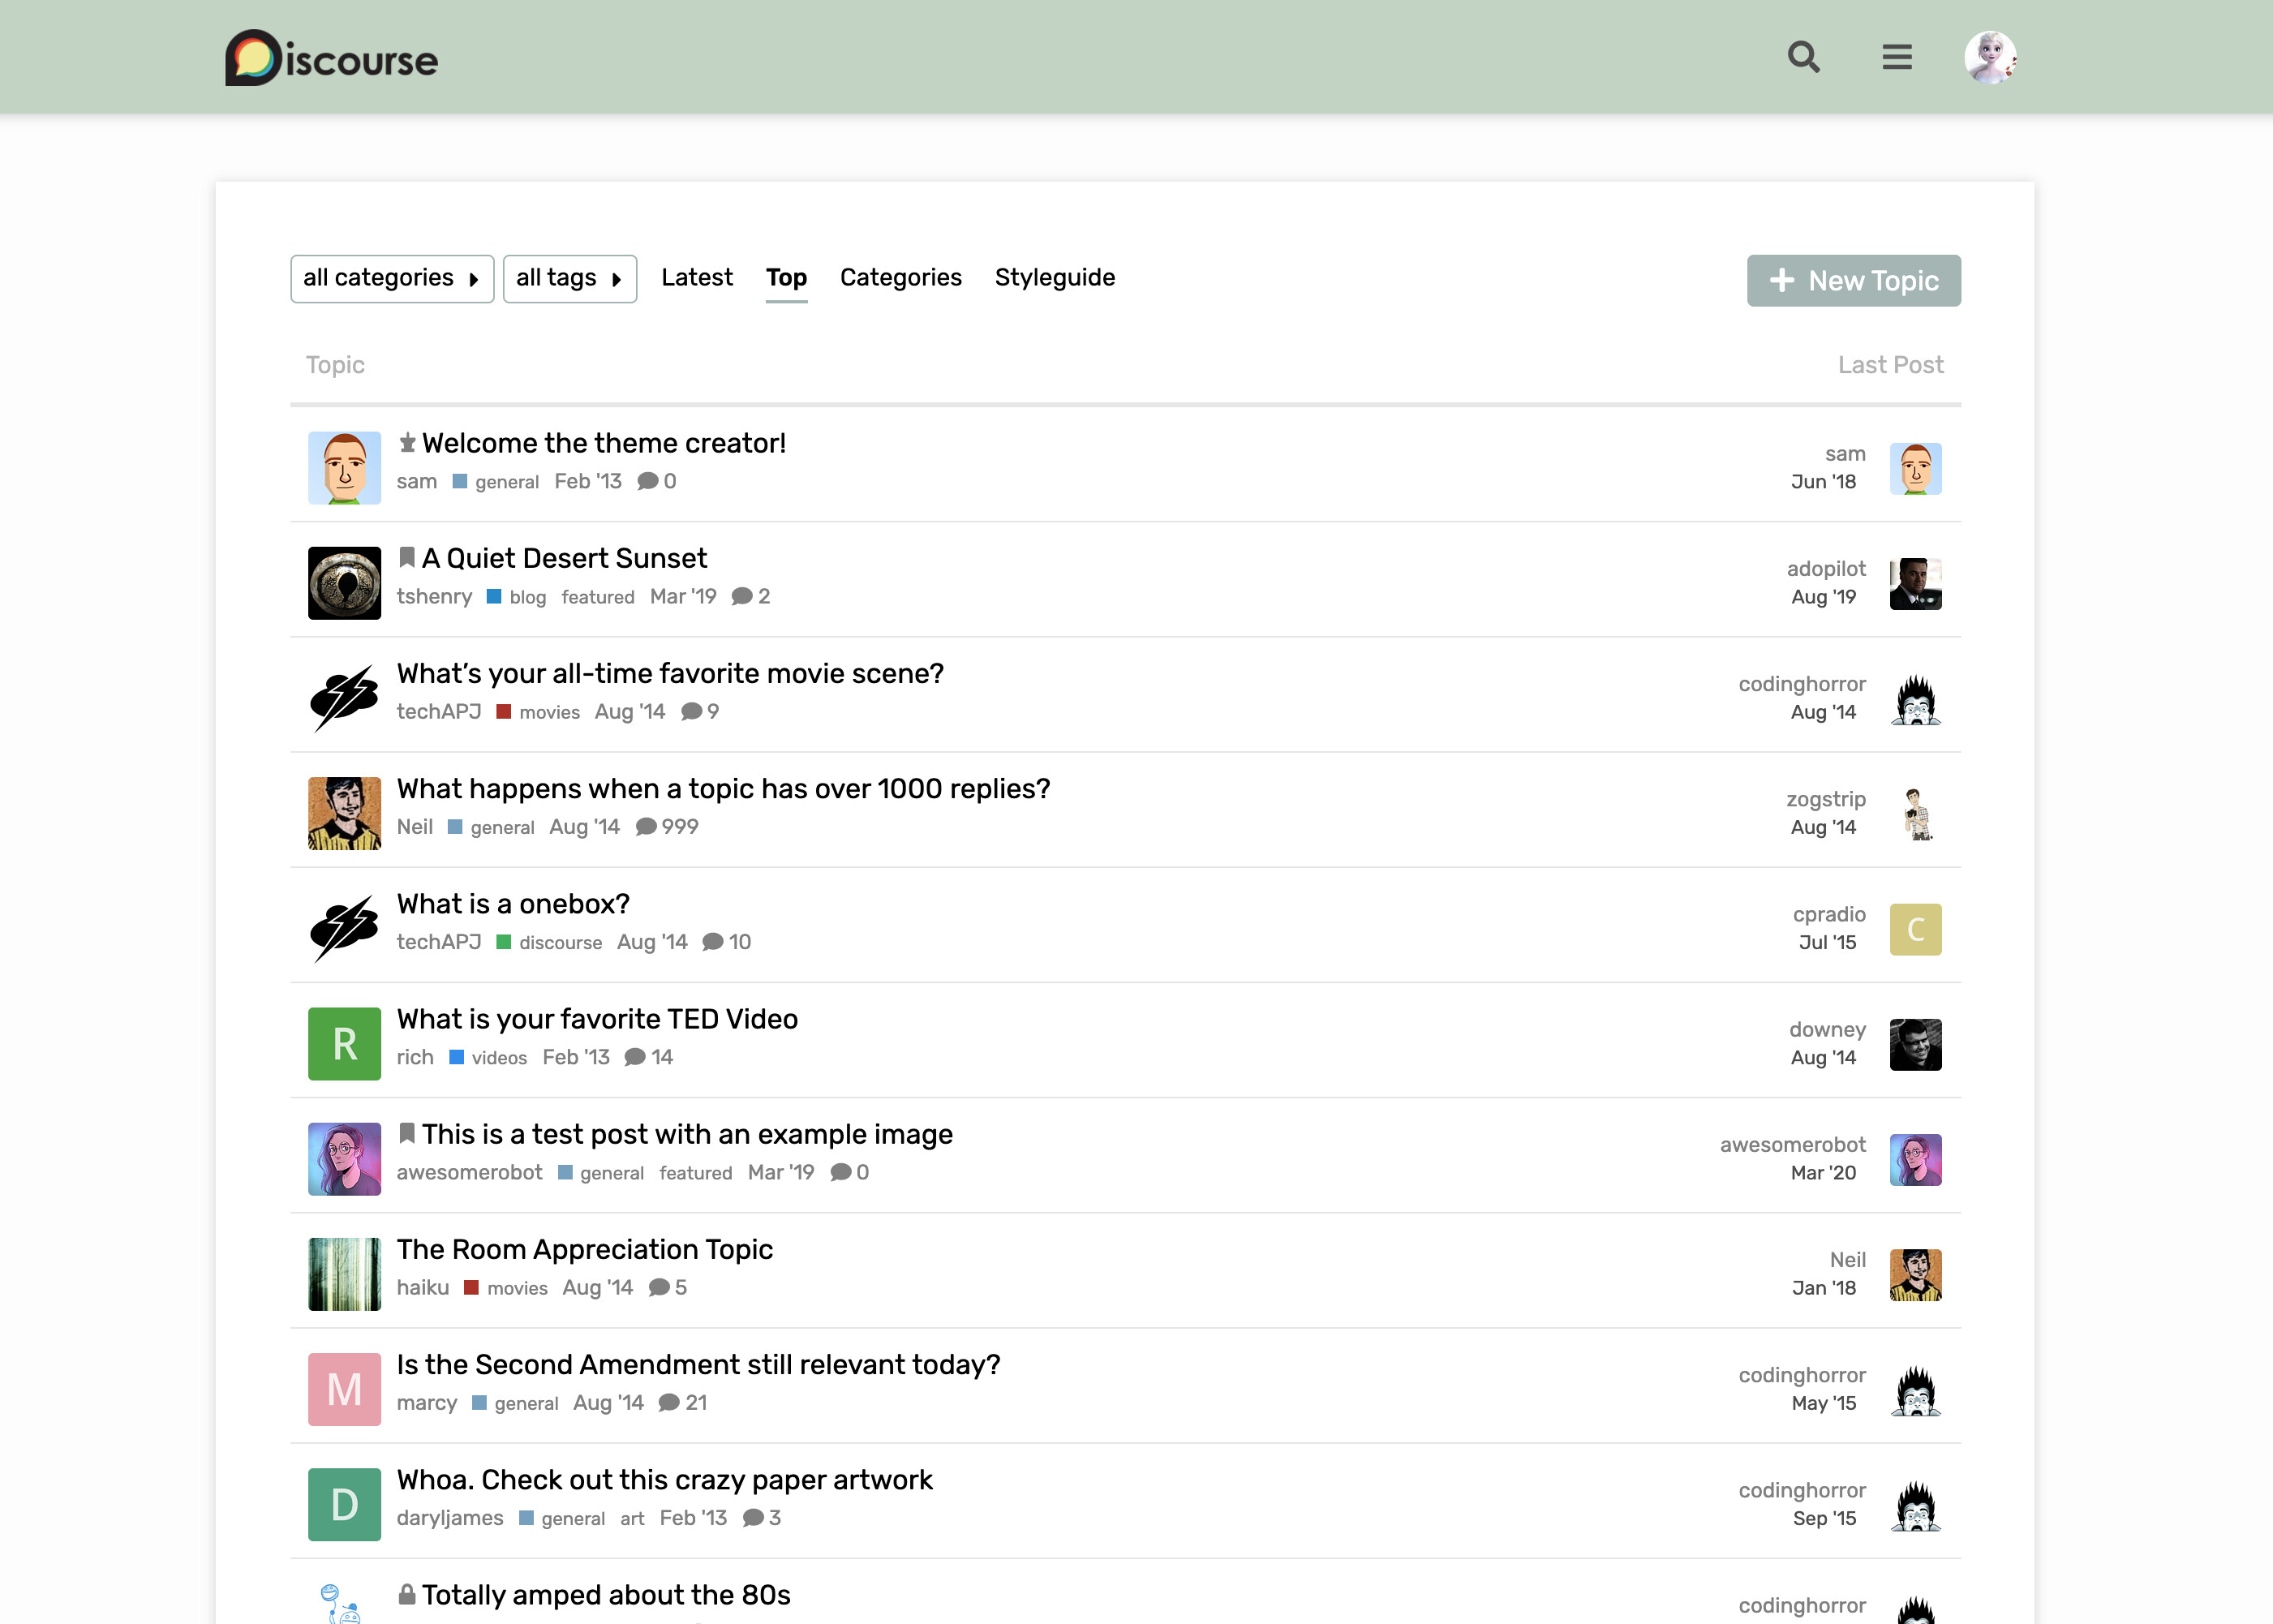Sort by Last Post column header
Image resolution: width=2273 pixels, height=1624 pixels.
click(x=1889, y=365)
